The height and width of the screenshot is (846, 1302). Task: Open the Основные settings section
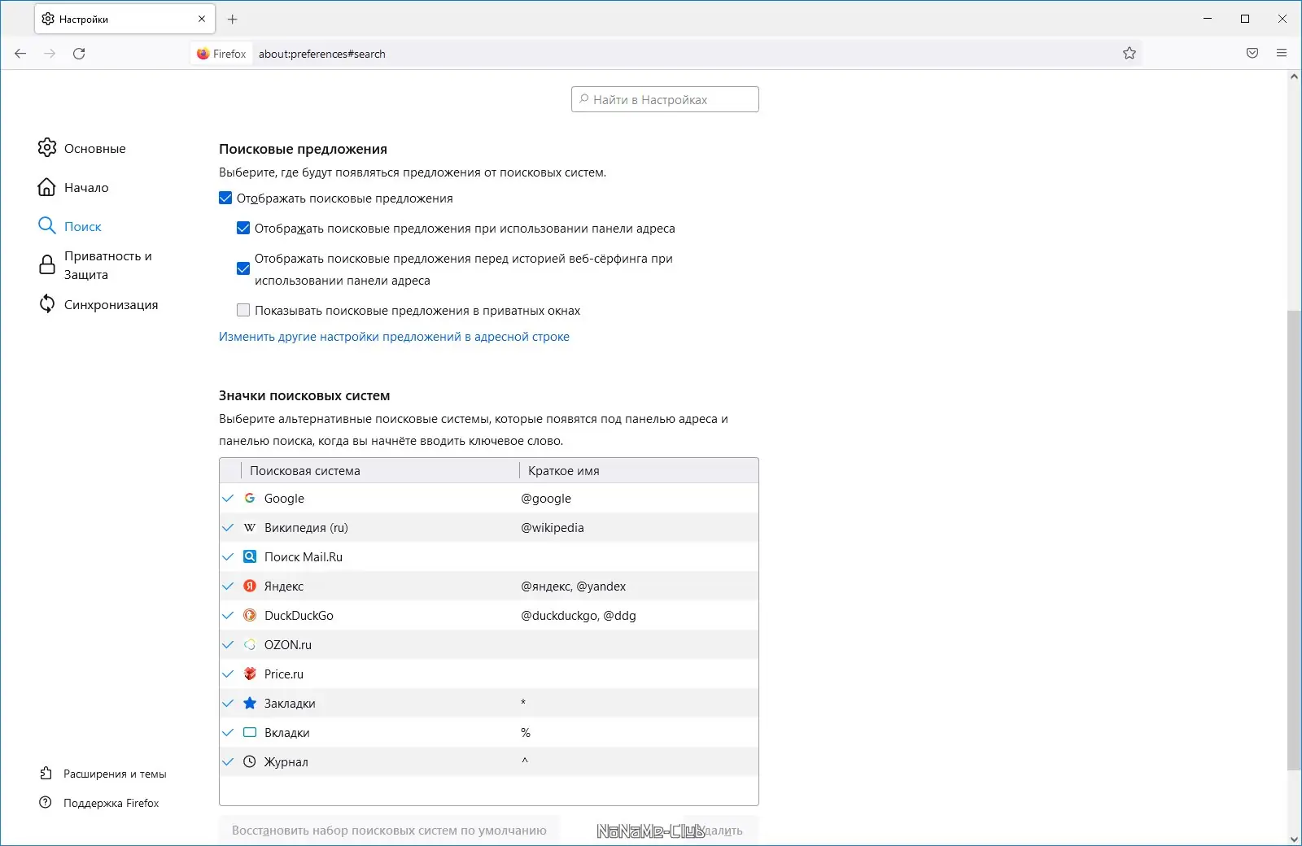[x=94, y=149]
